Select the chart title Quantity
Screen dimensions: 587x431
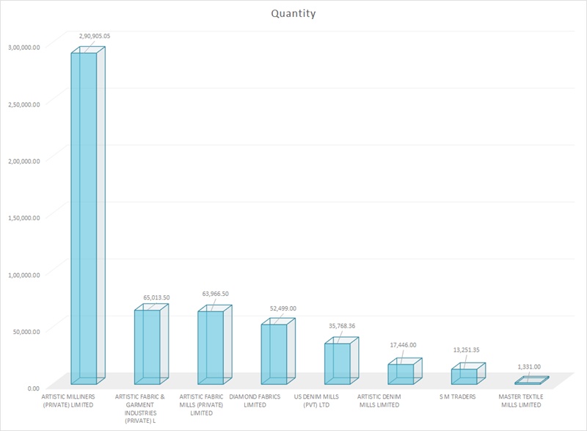click(x=293, y=13)
